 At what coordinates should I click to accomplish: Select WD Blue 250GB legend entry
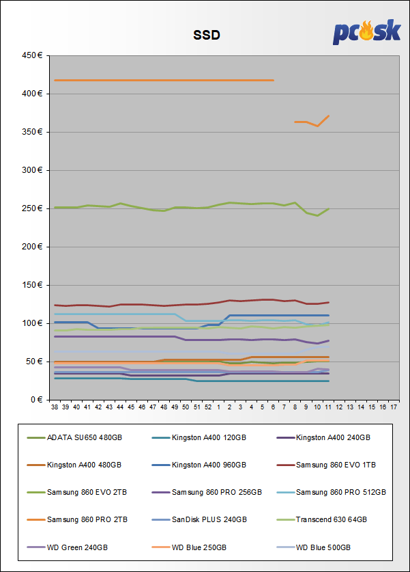[190, 547]
